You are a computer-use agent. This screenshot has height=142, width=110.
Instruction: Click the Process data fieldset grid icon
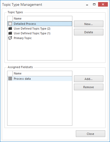[x=10, y=78]
